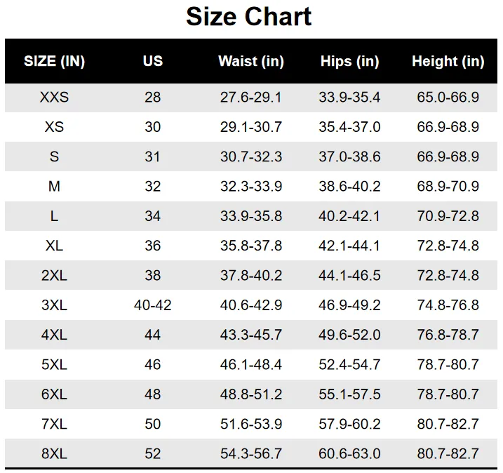
Task: Select height value 65.0-66.9 for XXS
Action: pyautogui.click(x=448, y=98)
